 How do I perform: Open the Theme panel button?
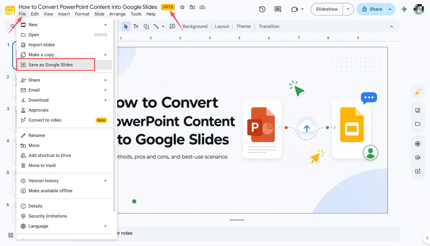click(243, 26)
